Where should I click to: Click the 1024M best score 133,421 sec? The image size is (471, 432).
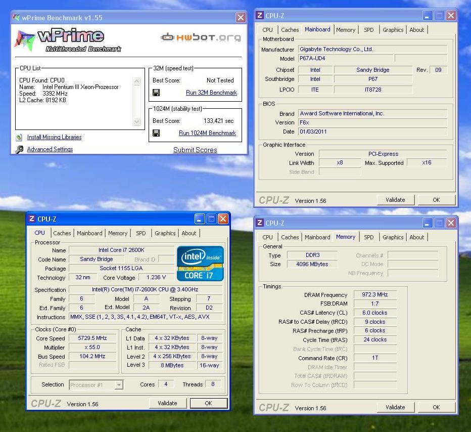(218, 121)
